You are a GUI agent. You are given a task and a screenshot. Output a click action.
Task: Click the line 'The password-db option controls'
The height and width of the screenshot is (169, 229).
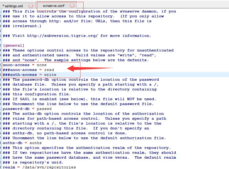81,79
